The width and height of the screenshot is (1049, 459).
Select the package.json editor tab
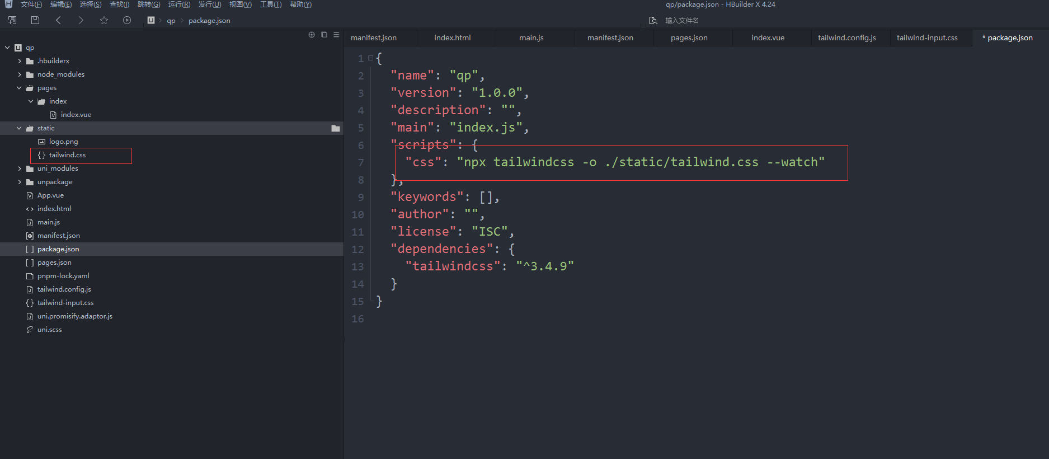1009,38
